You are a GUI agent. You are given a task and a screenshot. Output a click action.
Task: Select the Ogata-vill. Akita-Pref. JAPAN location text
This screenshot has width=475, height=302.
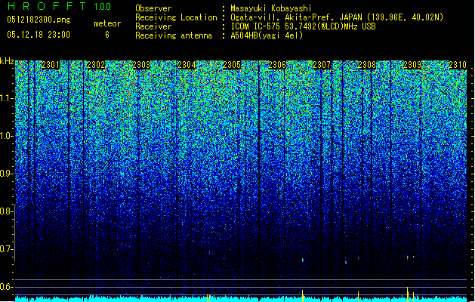click(x=337, y=17)
